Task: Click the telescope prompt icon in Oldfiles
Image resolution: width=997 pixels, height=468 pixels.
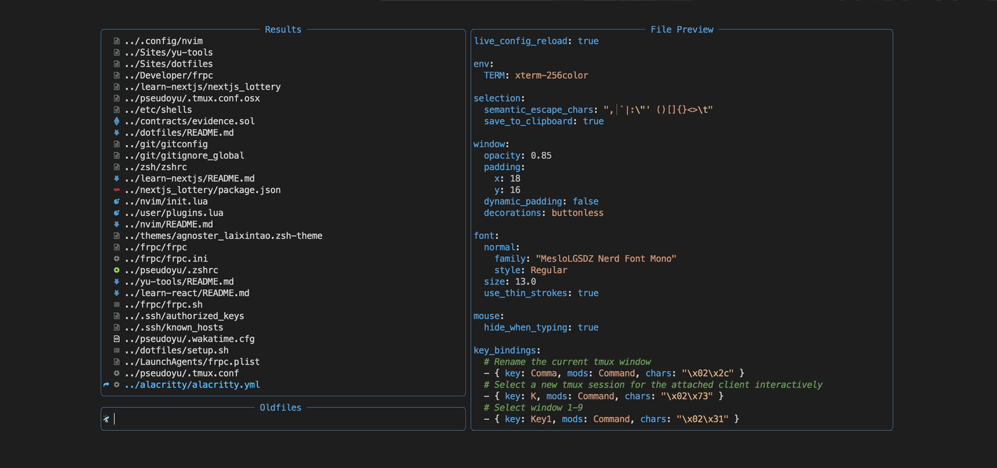Action: pyautogui.click(x=106, y=419)
